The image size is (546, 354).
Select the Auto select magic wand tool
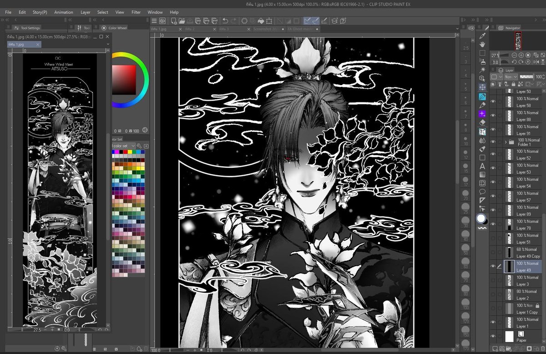coord(482,70)
